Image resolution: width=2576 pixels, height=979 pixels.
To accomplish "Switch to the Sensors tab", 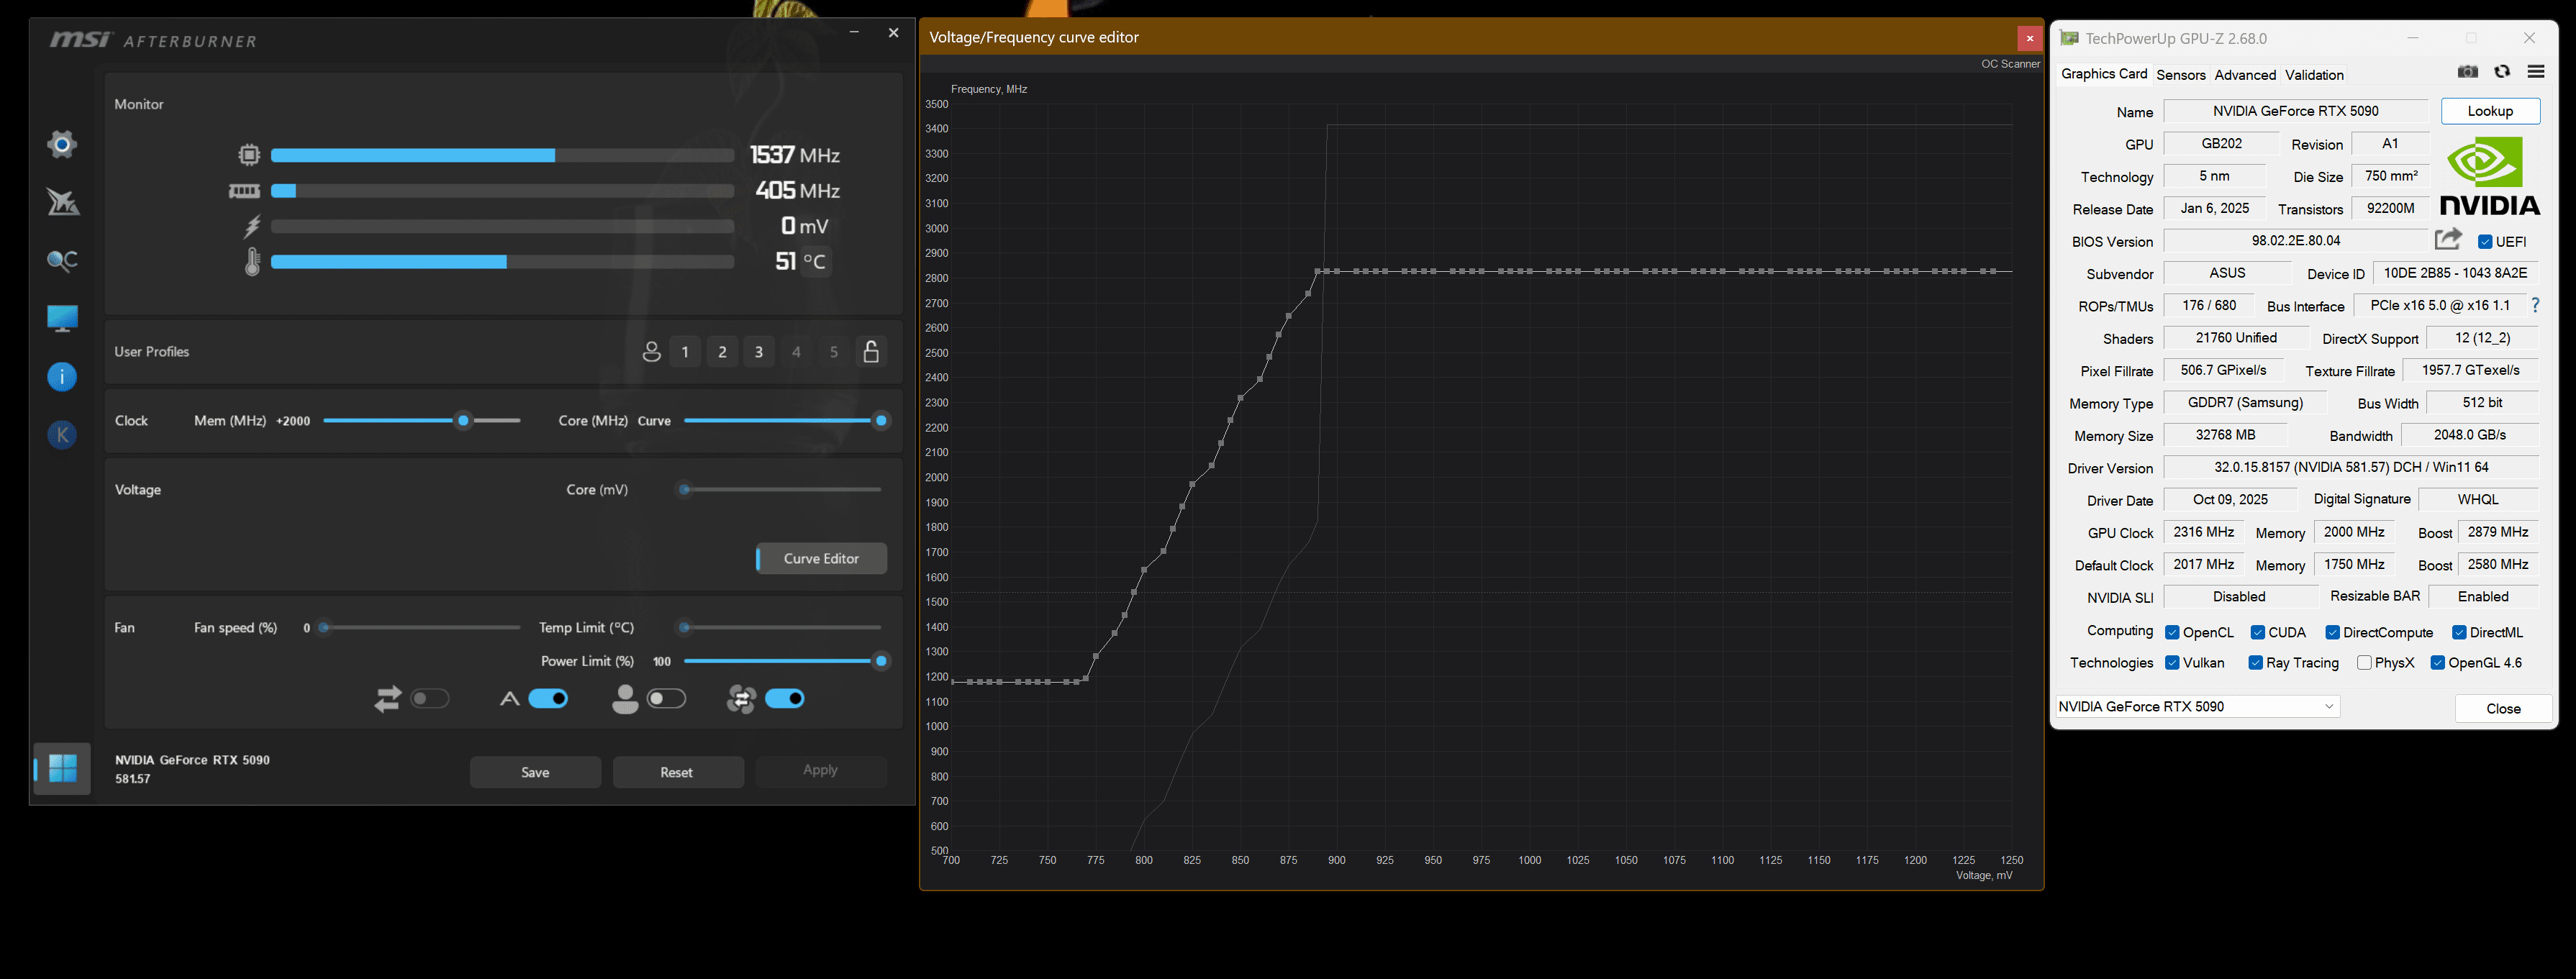I will [2180, 75].
